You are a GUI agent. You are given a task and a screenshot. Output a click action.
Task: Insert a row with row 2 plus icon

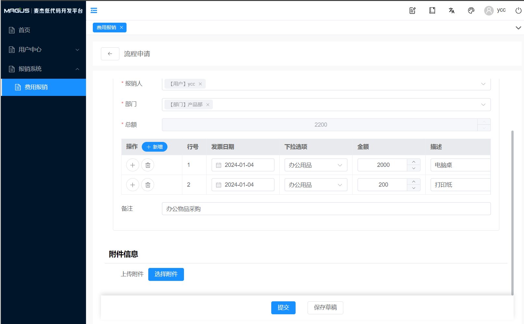point(132,185)
